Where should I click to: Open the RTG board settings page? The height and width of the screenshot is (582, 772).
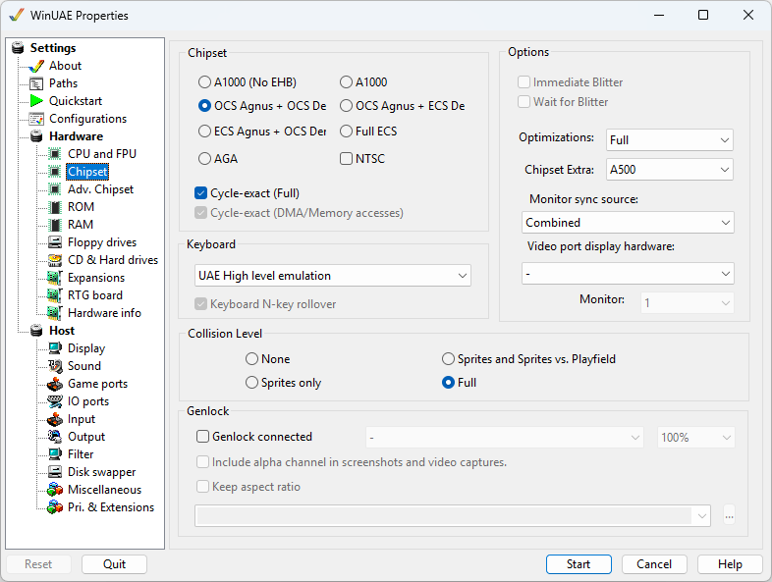point(95,295)
